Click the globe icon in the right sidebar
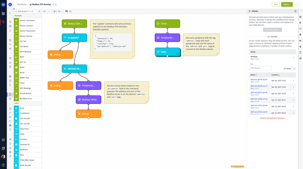303x169 pixels. coord(300,58)
